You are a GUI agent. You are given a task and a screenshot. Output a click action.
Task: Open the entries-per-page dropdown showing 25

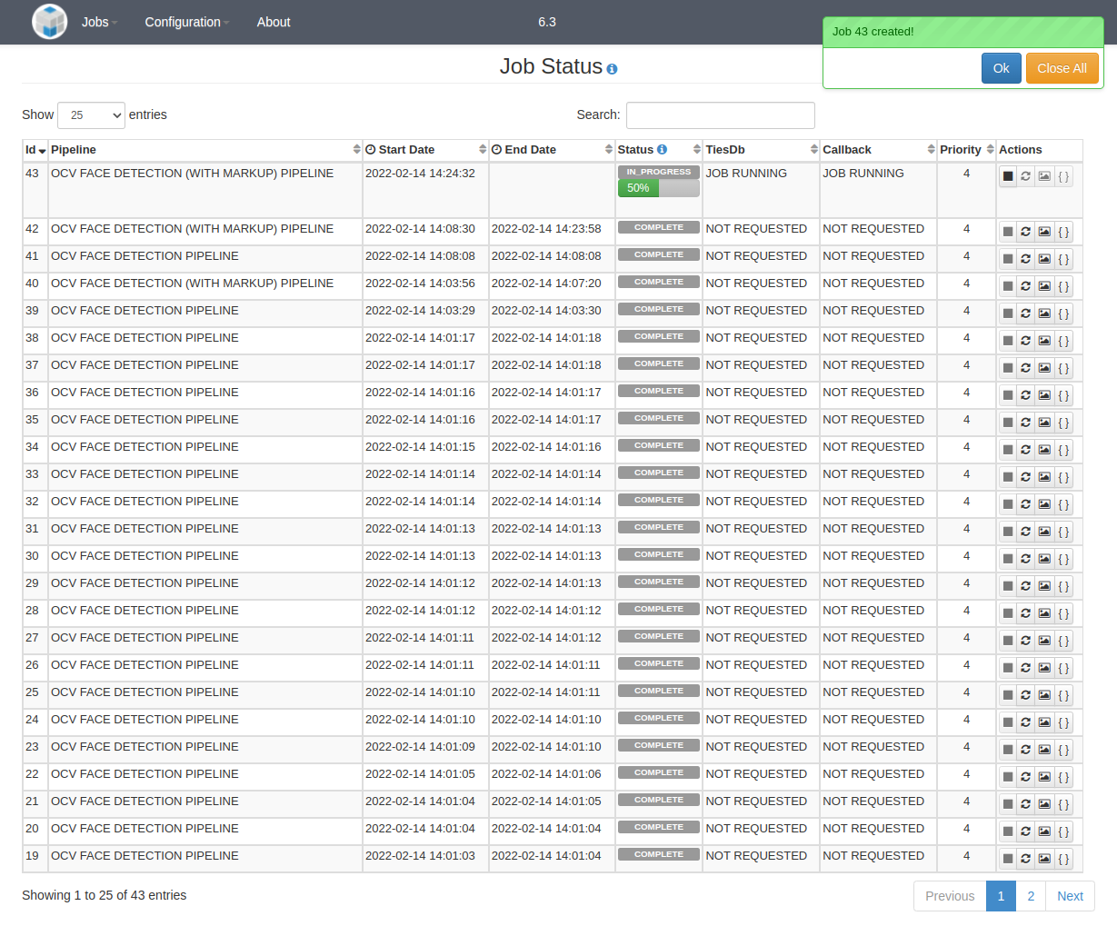[x=91, y=115]
